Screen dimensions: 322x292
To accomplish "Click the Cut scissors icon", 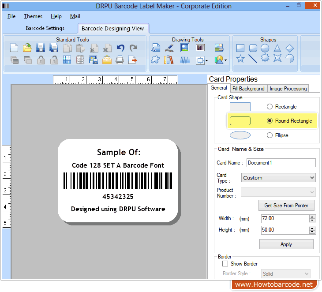I will coord(94,48).
